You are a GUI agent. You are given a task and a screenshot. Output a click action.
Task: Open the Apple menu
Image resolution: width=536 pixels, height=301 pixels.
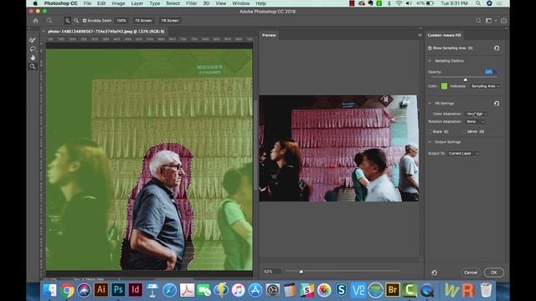[x=35, y=3]
